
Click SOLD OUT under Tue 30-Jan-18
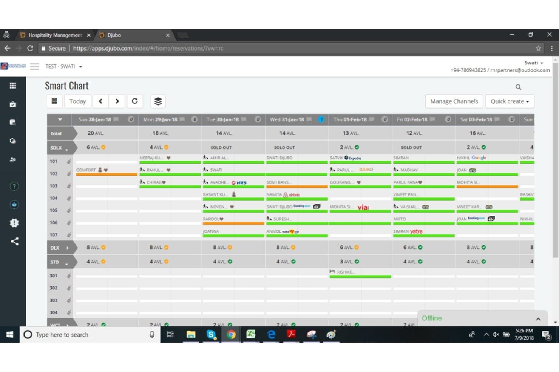point(221,148)
